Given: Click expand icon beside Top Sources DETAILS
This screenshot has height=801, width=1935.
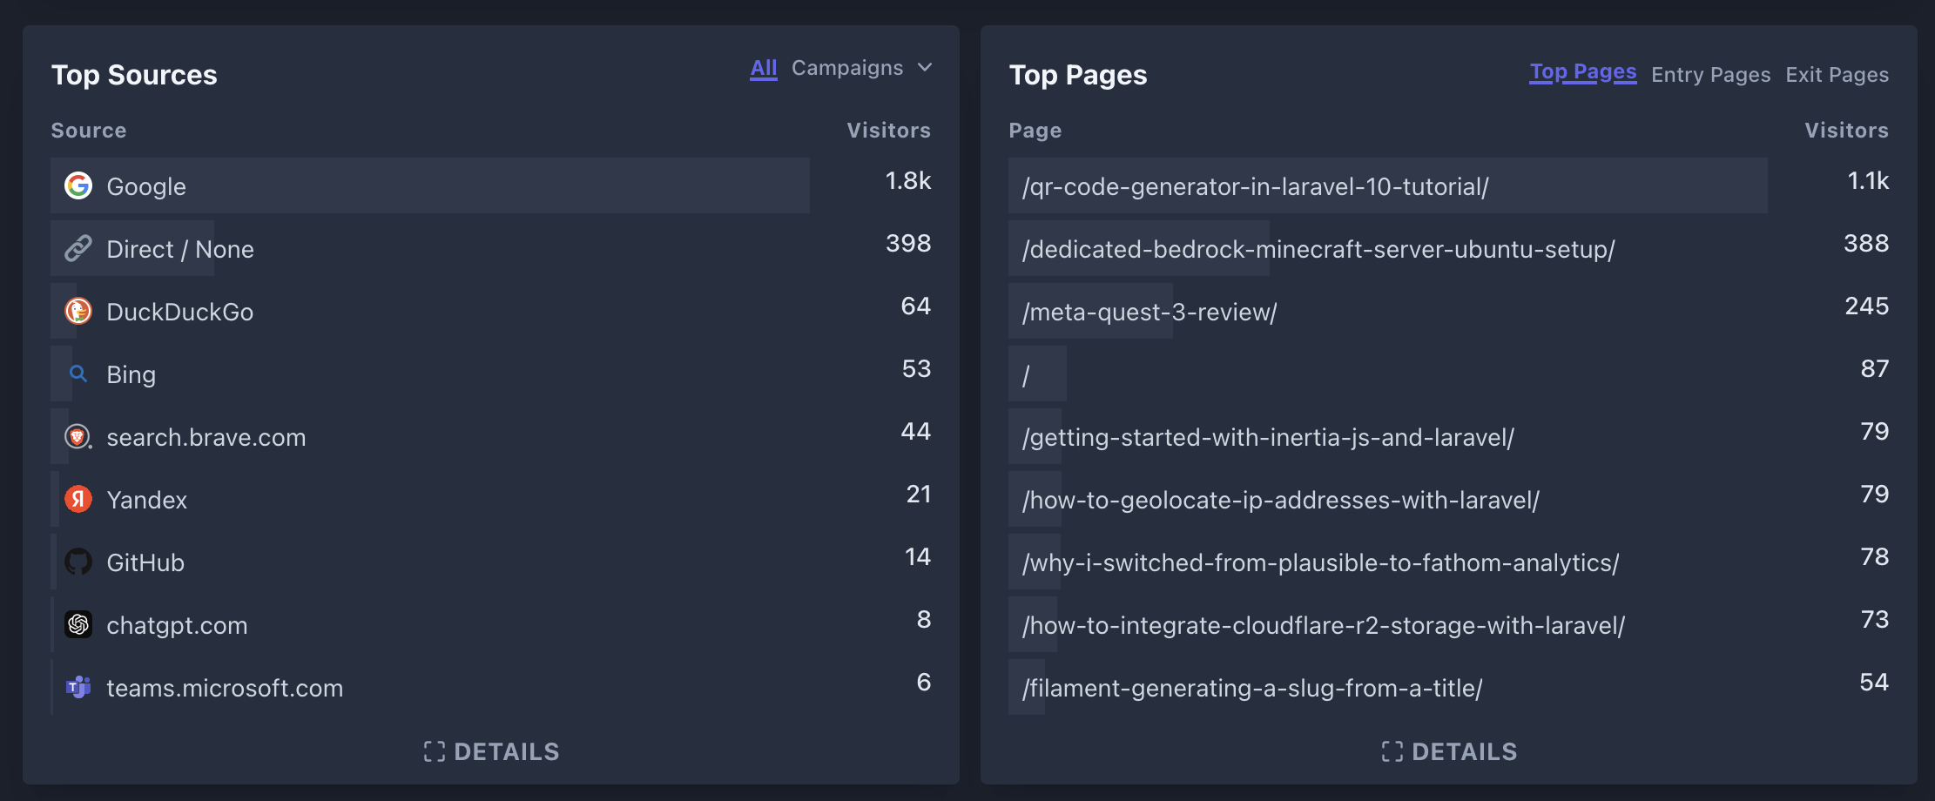Looking at the screenshot, I should coord(434,751).
